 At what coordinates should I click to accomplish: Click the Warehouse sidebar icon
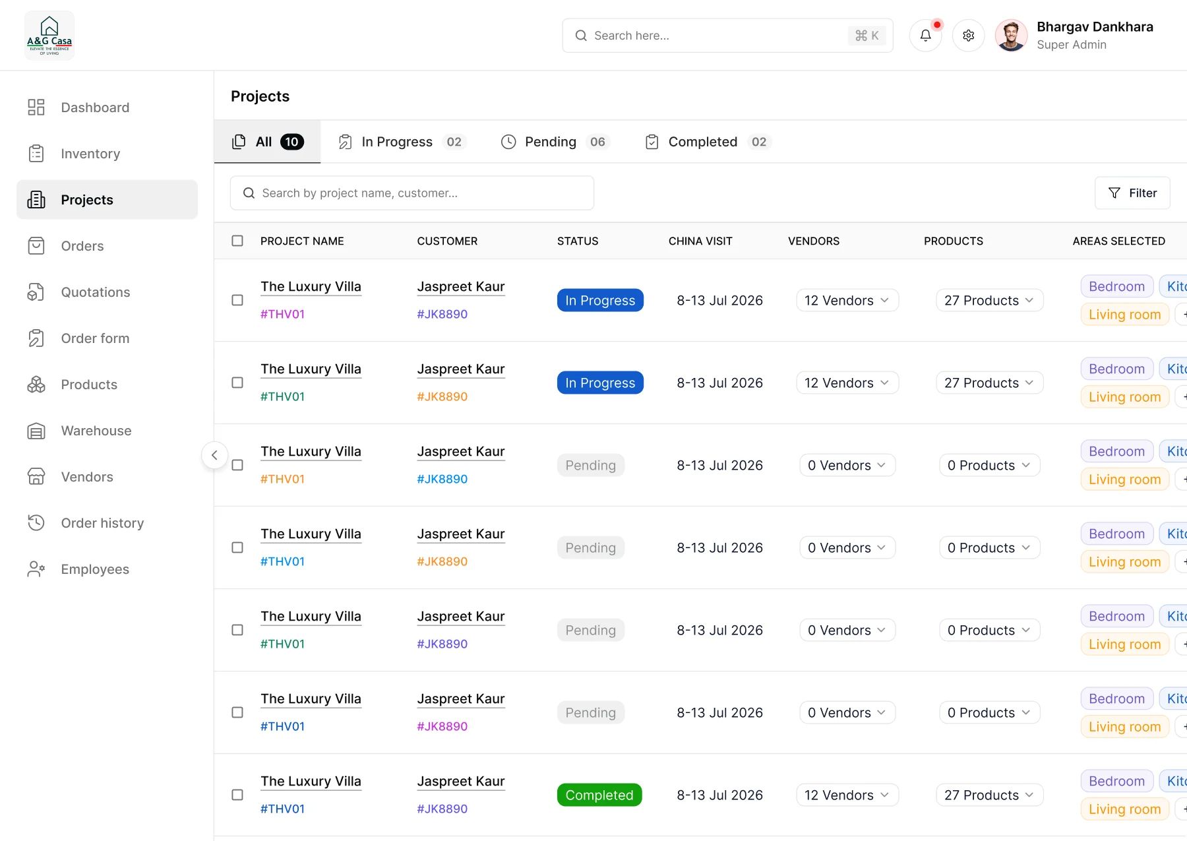pyautogui.click(x=36, y=431)
